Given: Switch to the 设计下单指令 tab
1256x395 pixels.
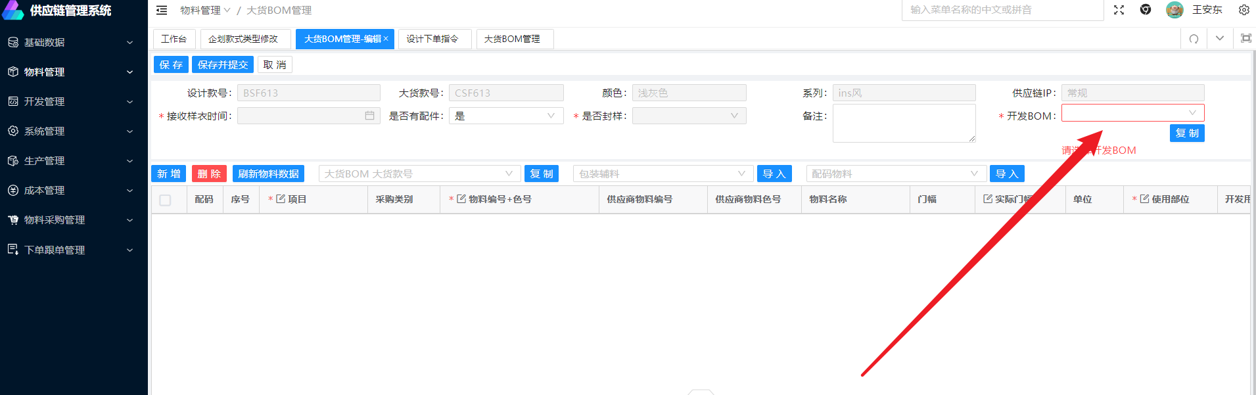Looking at the screenshot, I should tap(432, 39).
